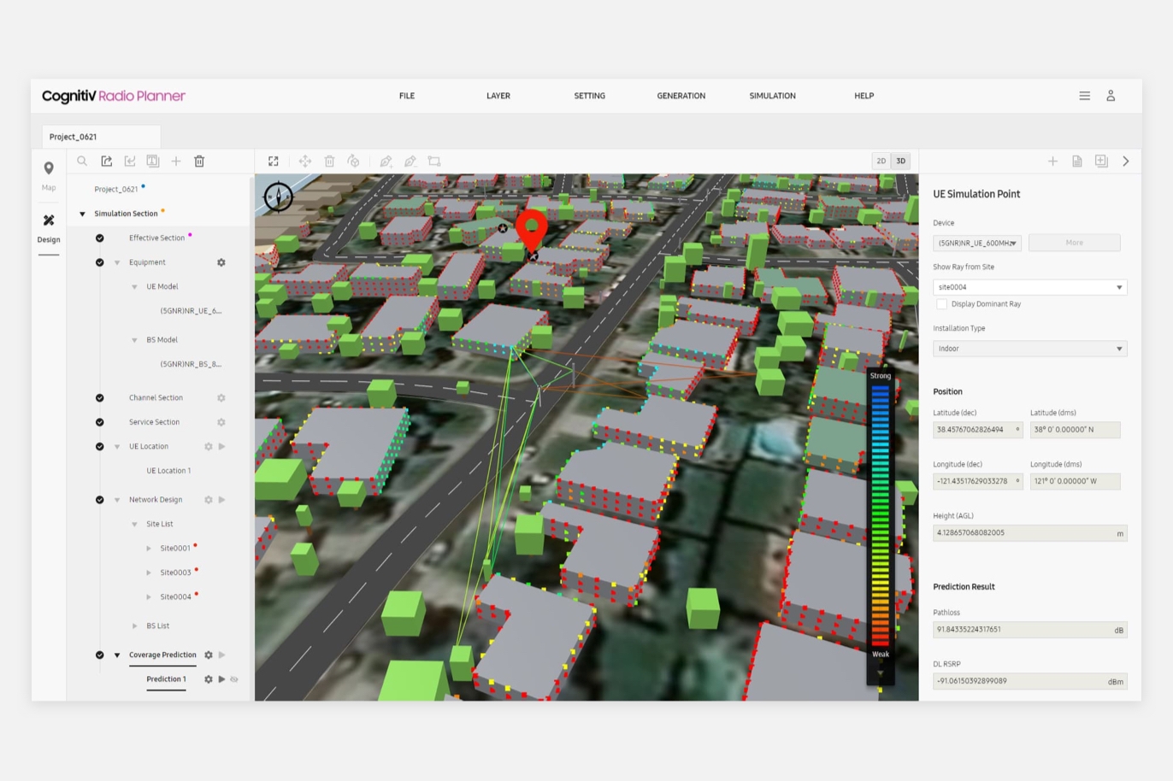
Task: Click the search icon in left panel toolbar
Action: click(x=82, y=161)
